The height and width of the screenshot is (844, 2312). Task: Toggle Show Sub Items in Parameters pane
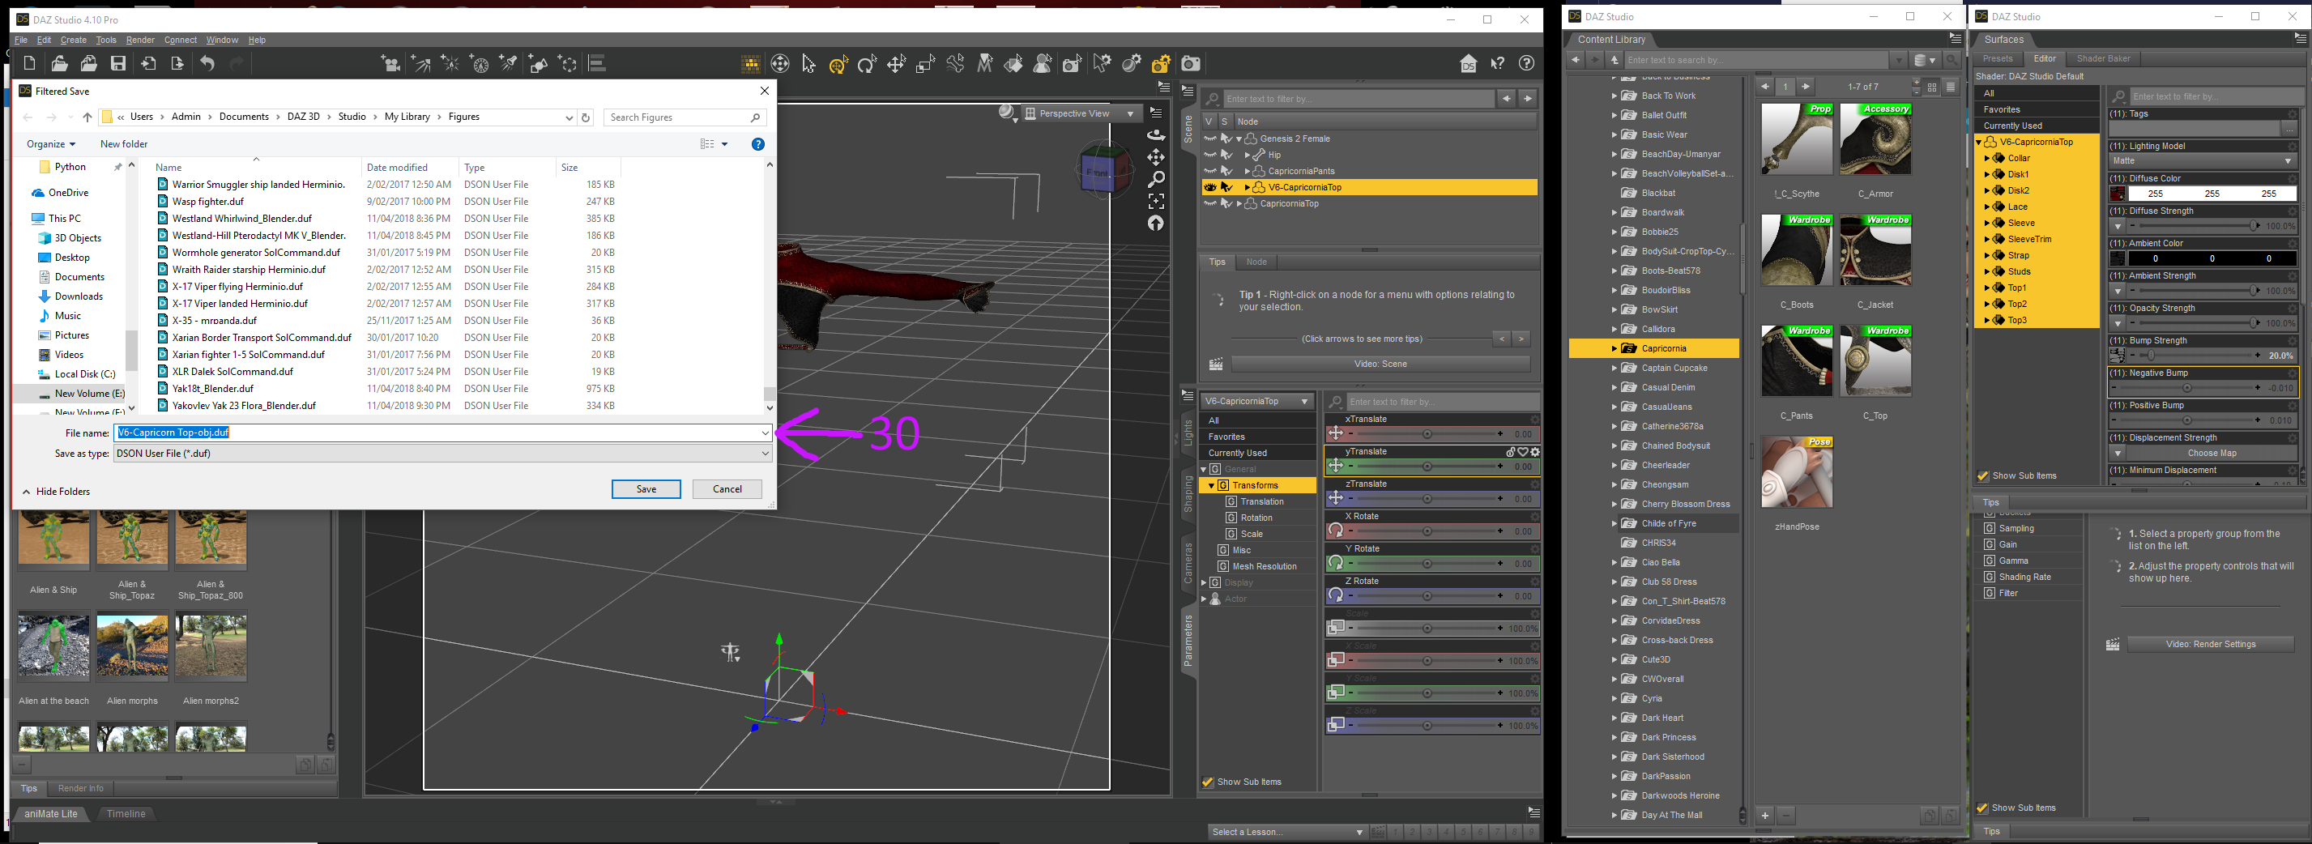[x=1208, y=782]
